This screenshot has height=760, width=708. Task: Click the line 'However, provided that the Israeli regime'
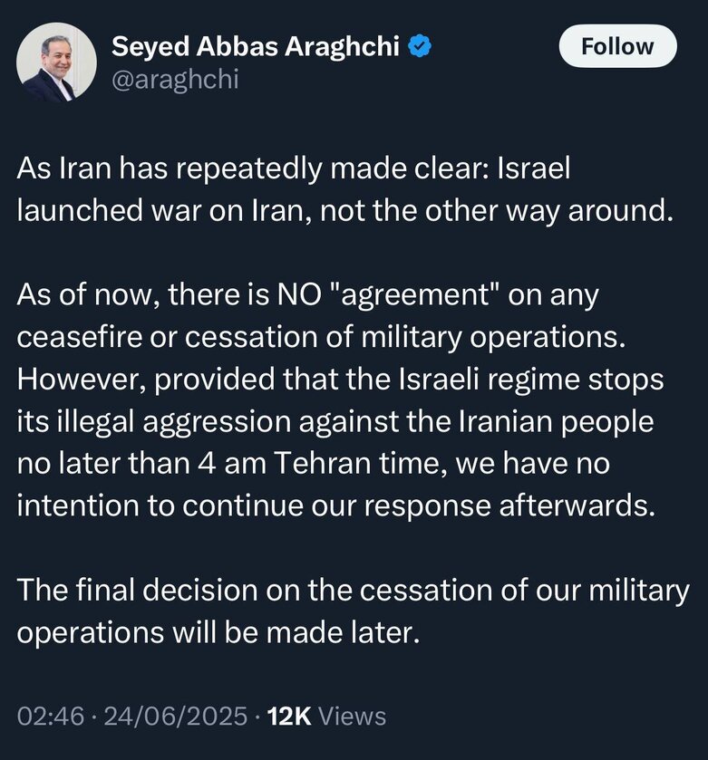tap(340, 379)
